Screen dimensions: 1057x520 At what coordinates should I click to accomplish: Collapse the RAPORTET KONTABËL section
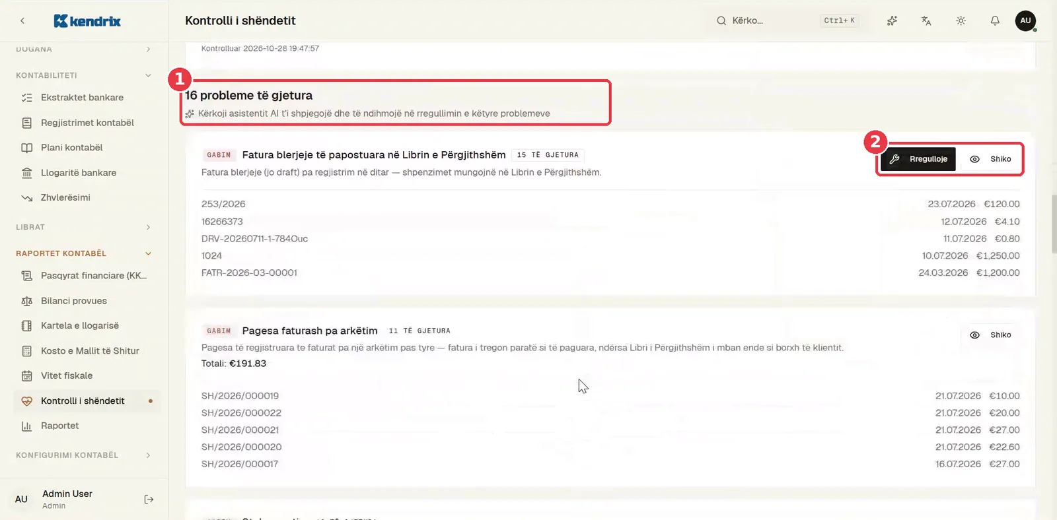tap(84, 253)
